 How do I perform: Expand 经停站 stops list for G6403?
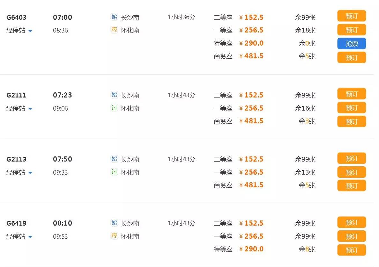[19, 31]
